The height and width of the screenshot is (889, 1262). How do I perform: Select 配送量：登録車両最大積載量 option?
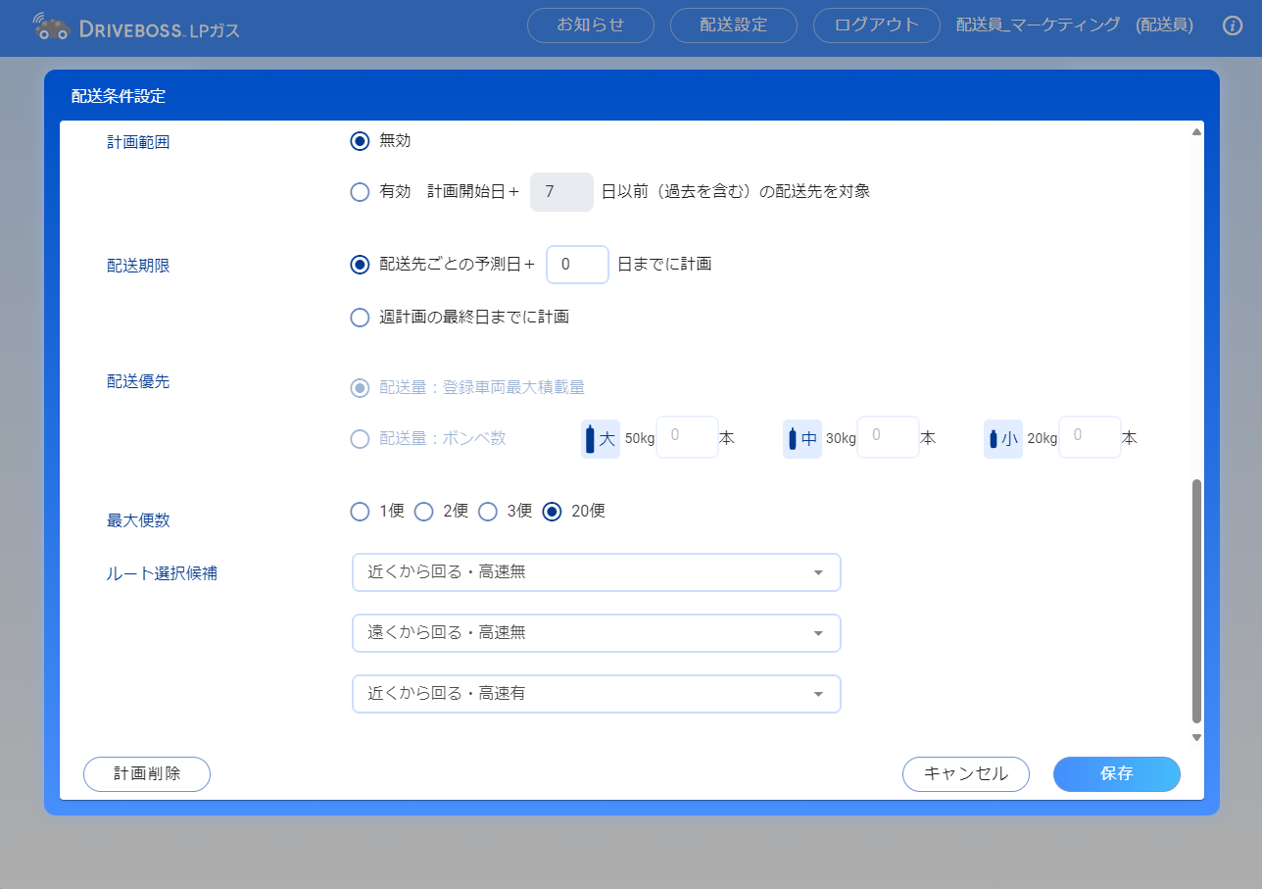[360, 388]
